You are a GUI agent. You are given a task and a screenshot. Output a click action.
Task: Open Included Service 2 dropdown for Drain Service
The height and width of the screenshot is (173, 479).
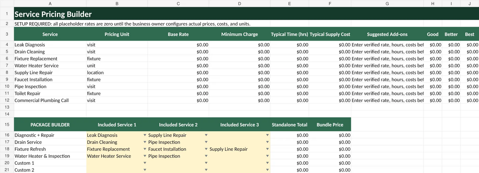pyautogui.click(x=206, y=142)
